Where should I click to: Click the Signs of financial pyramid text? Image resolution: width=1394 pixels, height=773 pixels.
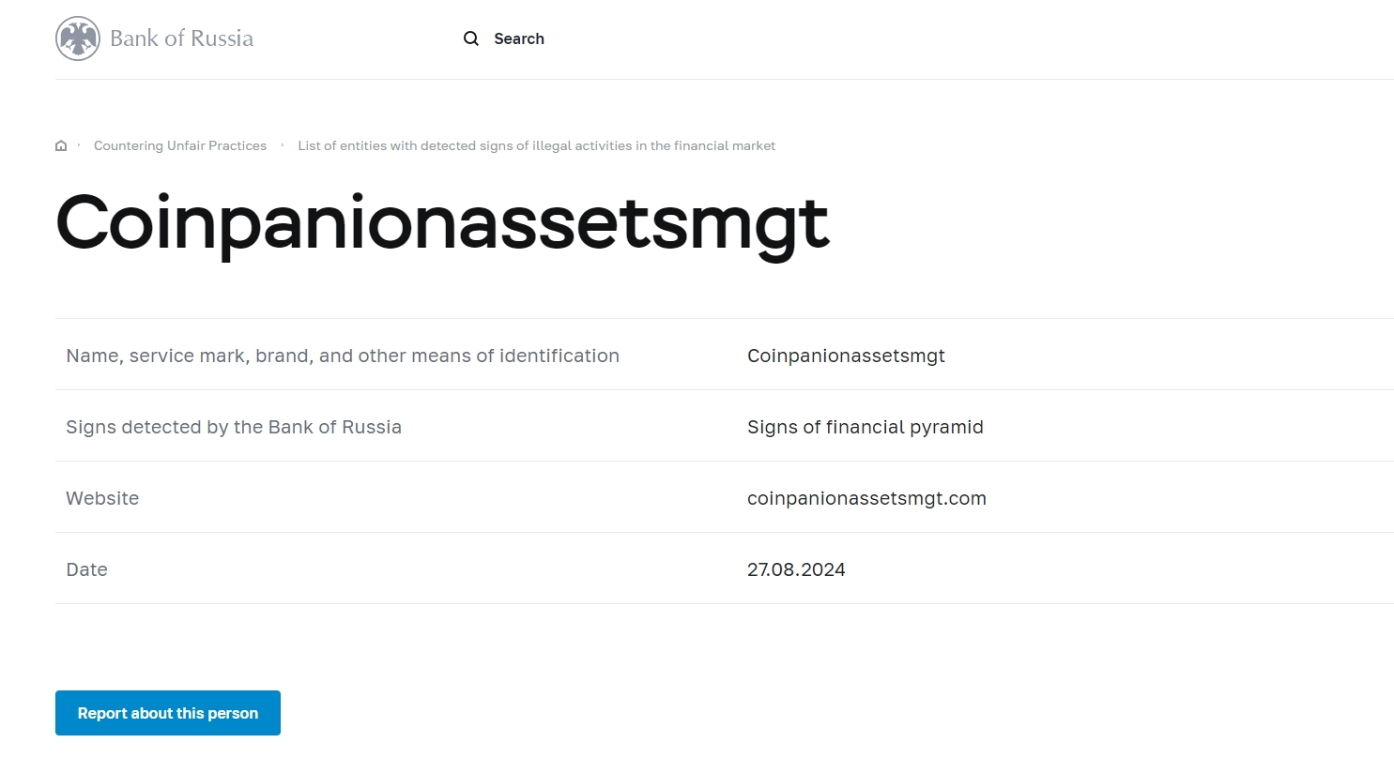coord(866,427)
